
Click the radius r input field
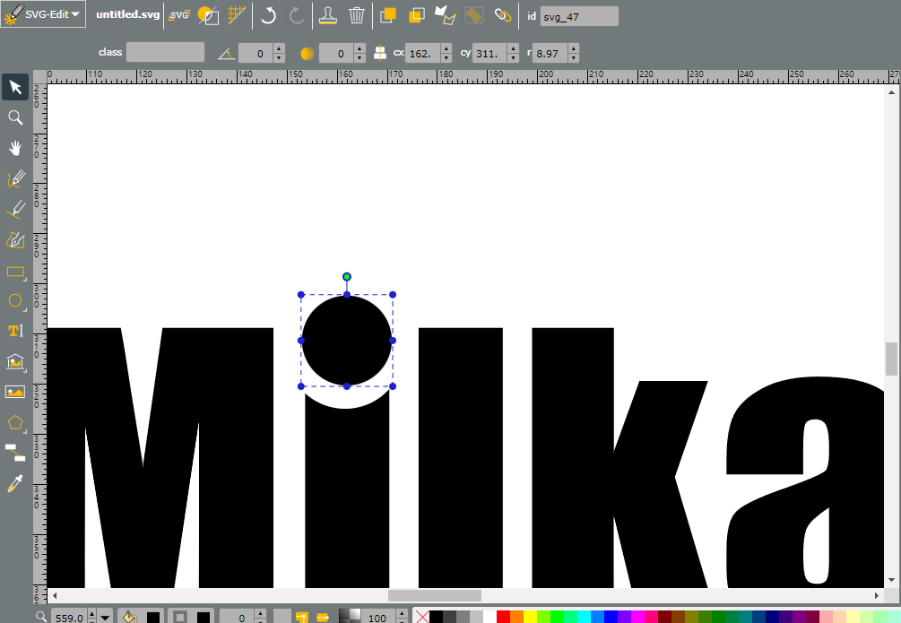550,54
